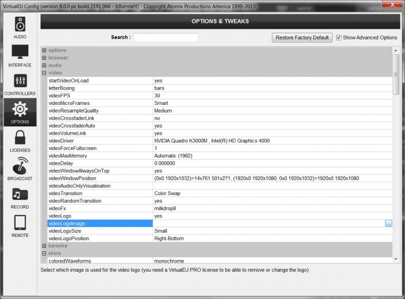Open the Audio settings section
This screenshot has height=299, width=405.
click(20, 27)
